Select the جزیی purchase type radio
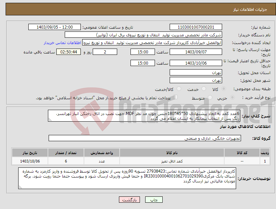This screenshot has width=276, height=209. (232, 97)
